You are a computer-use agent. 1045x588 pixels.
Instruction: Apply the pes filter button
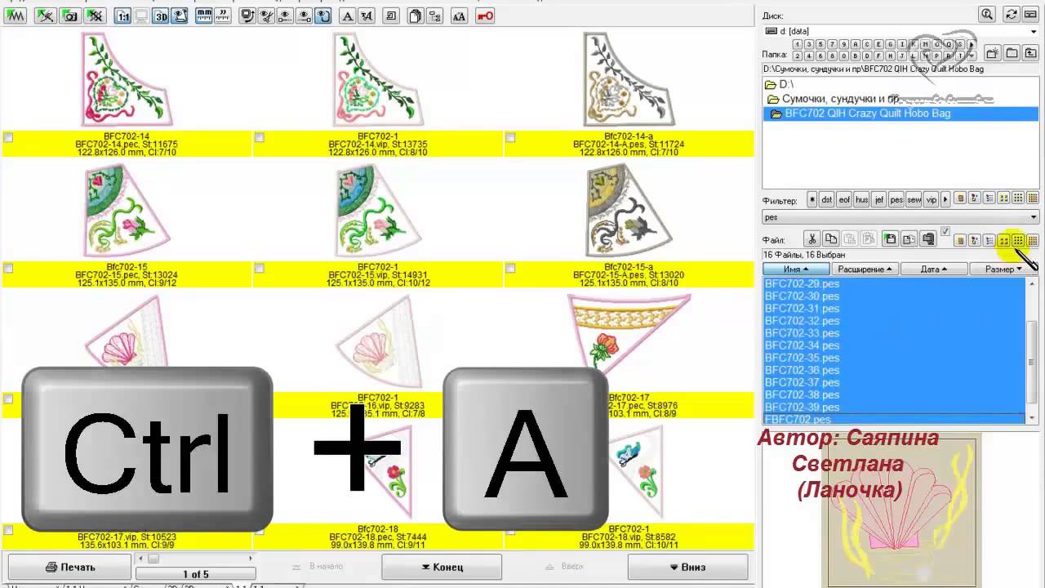[896, 198]
